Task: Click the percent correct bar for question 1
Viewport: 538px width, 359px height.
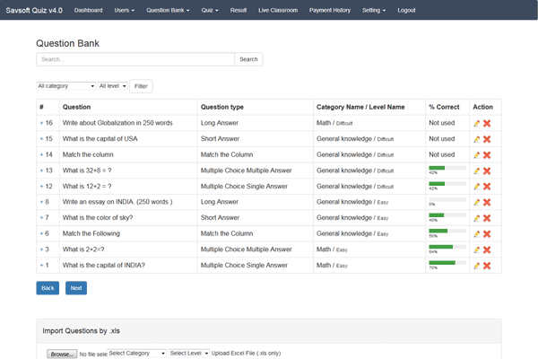Action: click(447, 263)
